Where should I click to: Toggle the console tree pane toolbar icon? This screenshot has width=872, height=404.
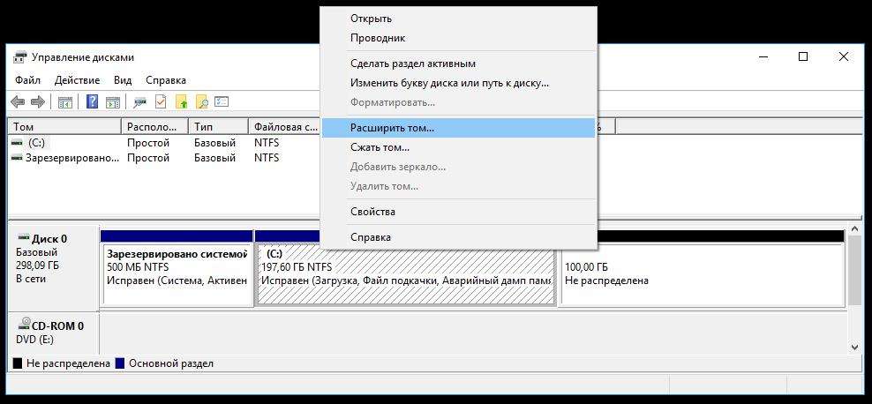64,101
